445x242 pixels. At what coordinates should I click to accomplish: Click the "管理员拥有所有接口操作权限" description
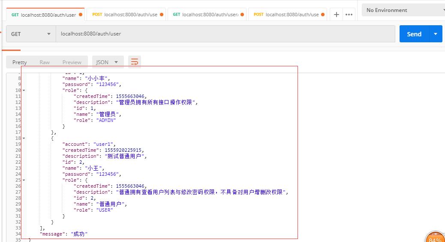coord(156,102)
